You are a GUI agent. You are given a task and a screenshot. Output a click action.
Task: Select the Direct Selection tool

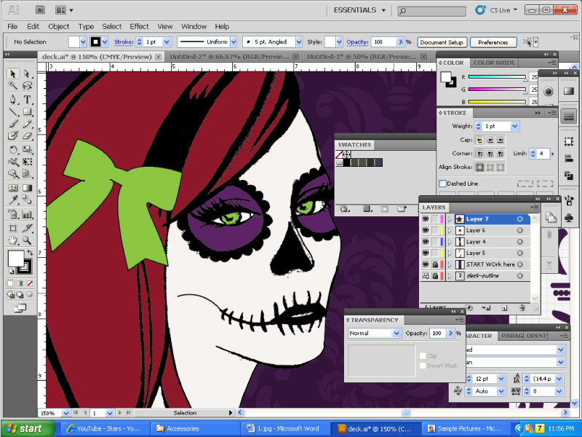(x=27, y=74)
